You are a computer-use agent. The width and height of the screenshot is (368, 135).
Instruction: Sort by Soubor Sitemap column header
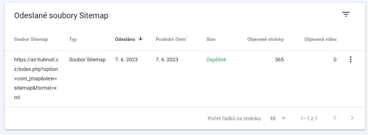tap(31, 39)
